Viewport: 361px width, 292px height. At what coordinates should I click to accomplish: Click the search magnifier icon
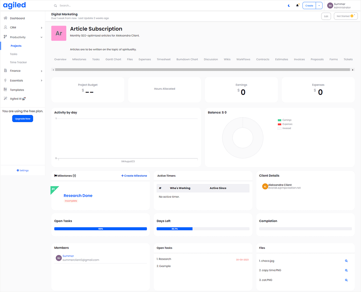(55, 6)
